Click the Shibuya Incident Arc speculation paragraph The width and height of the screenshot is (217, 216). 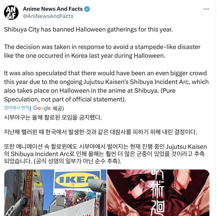click(106, 86)
